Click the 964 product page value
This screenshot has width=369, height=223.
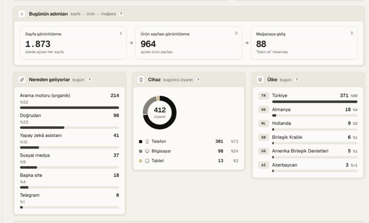(x=148, y=44)
